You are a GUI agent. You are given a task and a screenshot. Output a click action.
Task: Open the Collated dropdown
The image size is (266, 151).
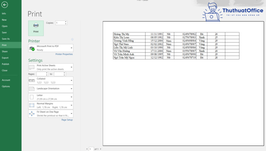pyautogui.click(x=71, y=80)
